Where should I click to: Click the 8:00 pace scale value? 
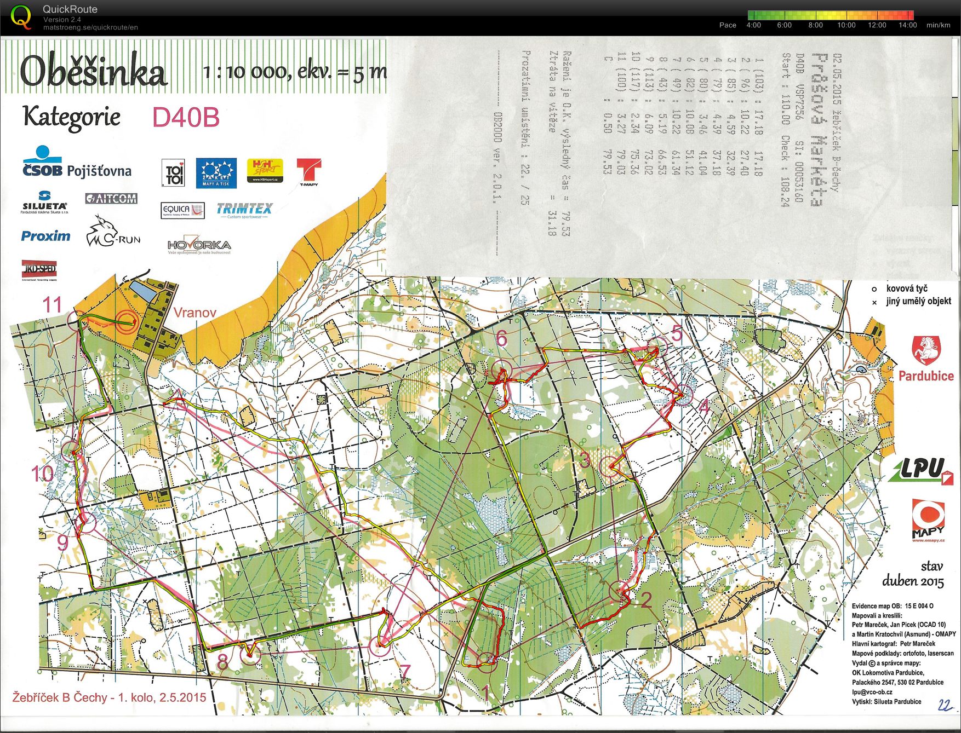tap(815, 25)
